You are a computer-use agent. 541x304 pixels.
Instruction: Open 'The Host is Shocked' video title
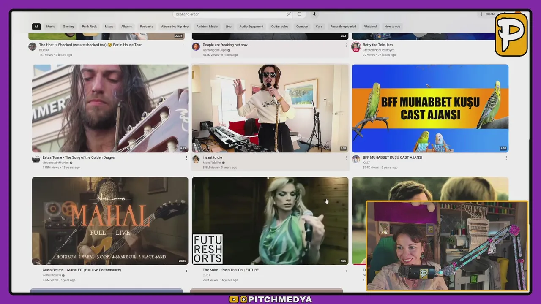(90, 45)
